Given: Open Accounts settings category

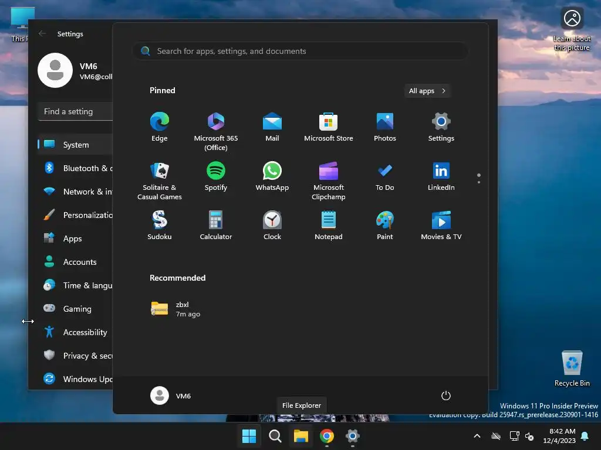Looking at the screenshot, I should click(x=75, y=262).
